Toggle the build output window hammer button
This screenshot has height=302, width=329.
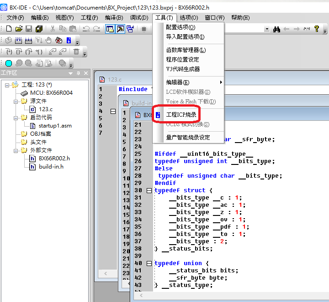pos(120,29)
